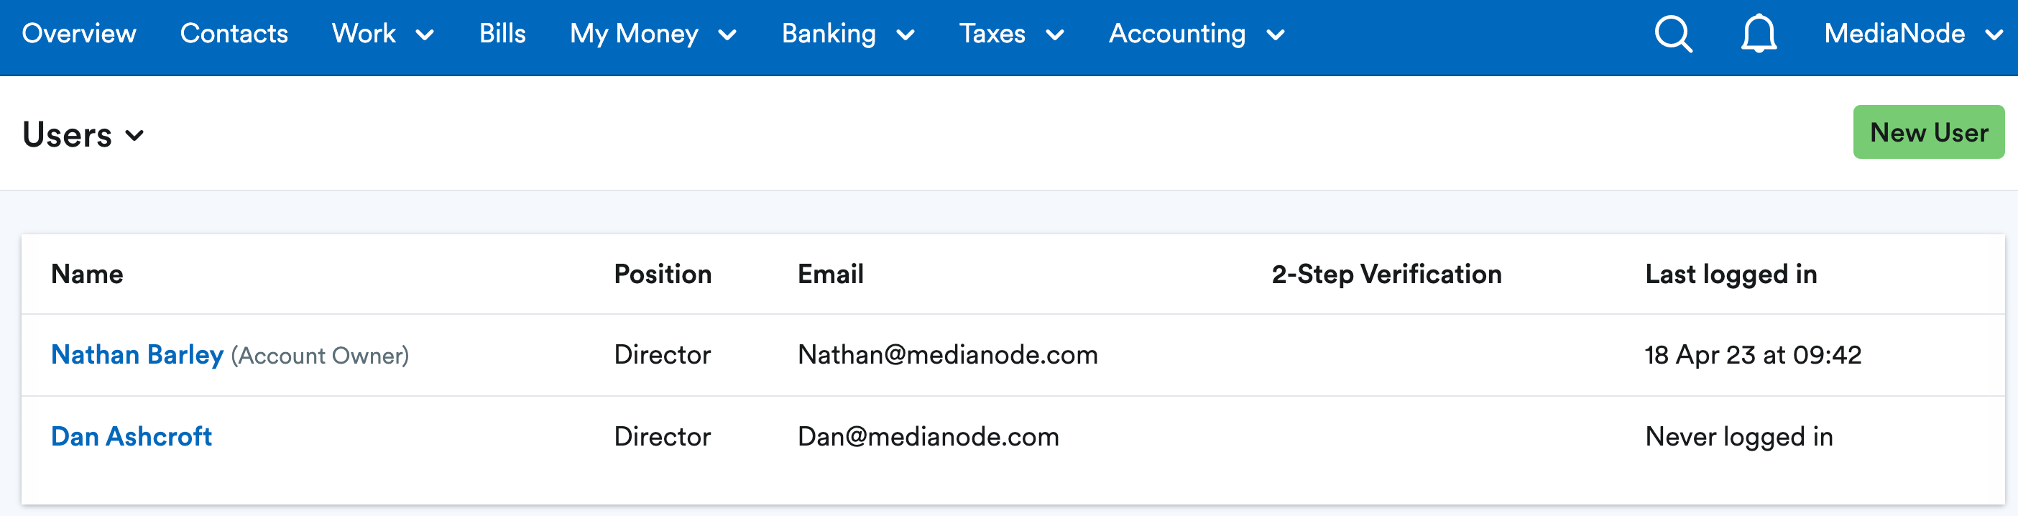Click the Dan@medianode.com email cell
Screen dimensions: 2018x516
pyautogui.click(x=929, y=436)
